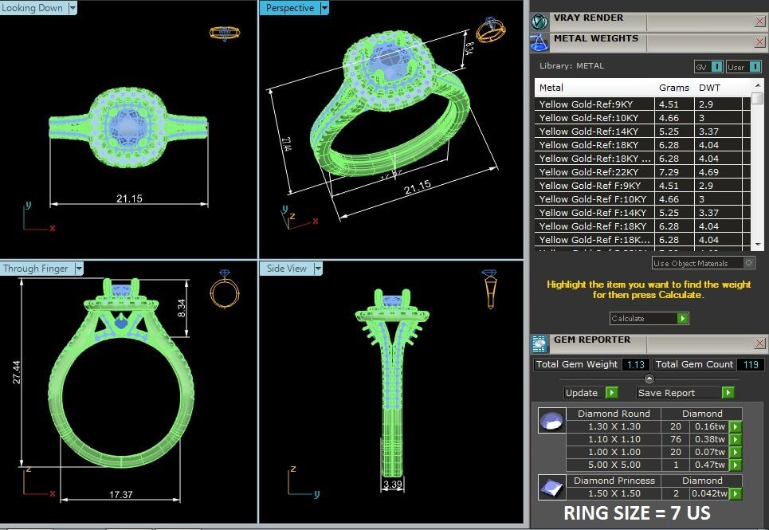The image size is (769, 530).
Task: Select the Diamond Princess gem icon
Action: [551, 487]
